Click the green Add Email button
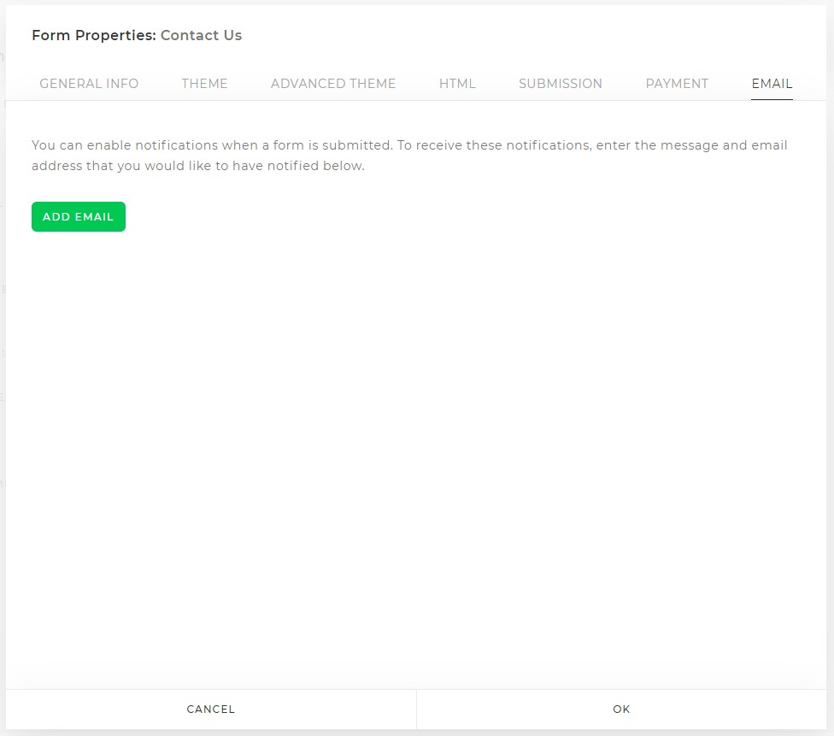834x736 pixels. point(79,216)
